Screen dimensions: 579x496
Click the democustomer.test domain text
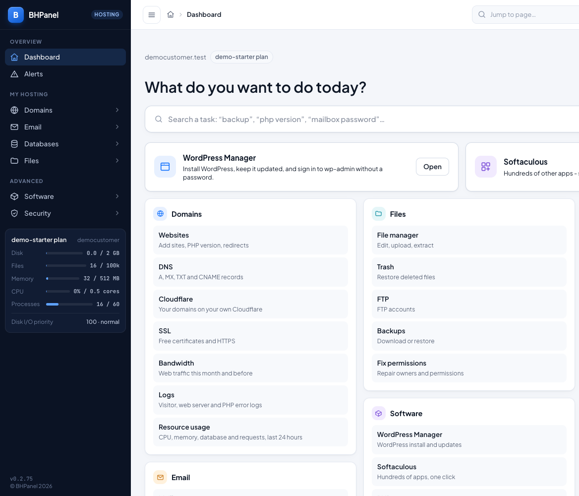[175, 57]
